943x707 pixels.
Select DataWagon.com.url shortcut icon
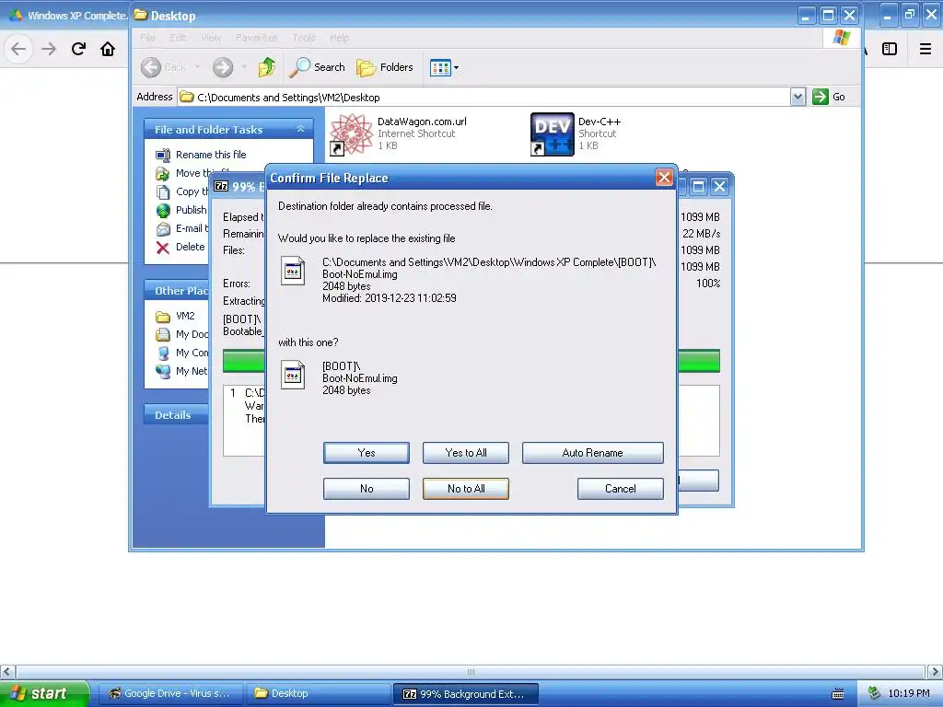pyautogui.click(x=351, y=134)
